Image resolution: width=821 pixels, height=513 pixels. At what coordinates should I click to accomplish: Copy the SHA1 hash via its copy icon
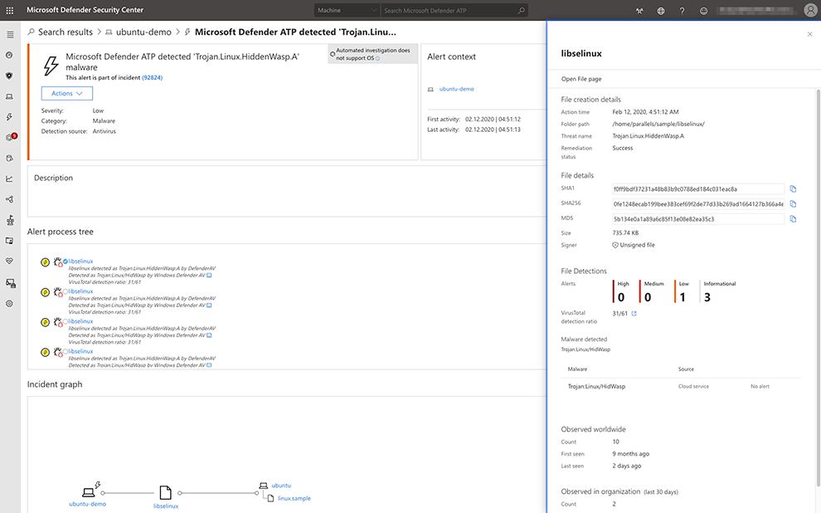pos(793,188)
